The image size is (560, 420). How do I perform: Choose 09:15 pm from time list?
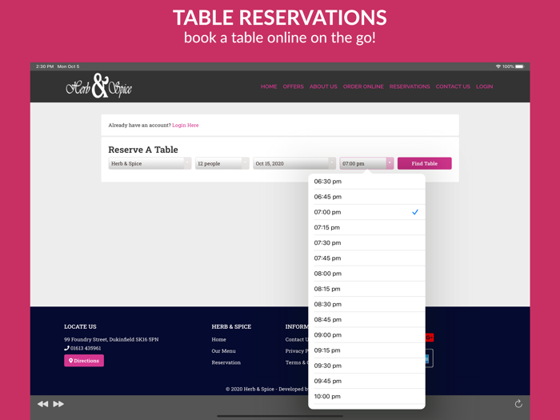[x=366, y=350]
